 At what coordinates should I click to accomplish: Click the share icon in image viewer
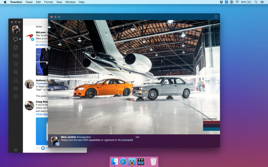click(x=216, y=17)
